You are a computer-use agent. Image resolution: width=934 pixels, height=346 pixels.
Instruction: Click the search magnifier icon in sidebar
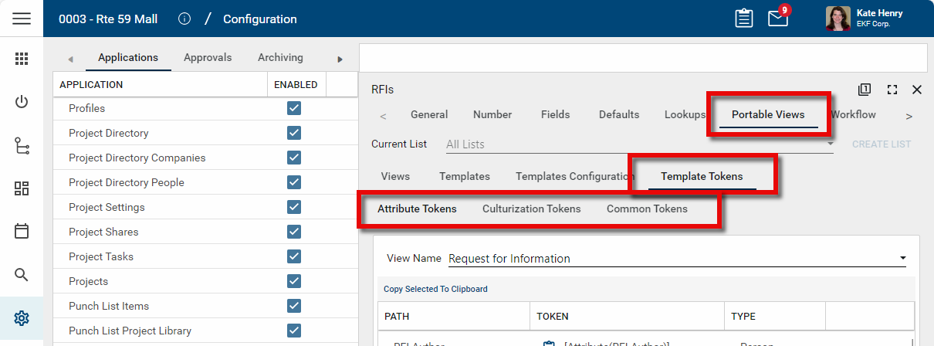point(22,274)
